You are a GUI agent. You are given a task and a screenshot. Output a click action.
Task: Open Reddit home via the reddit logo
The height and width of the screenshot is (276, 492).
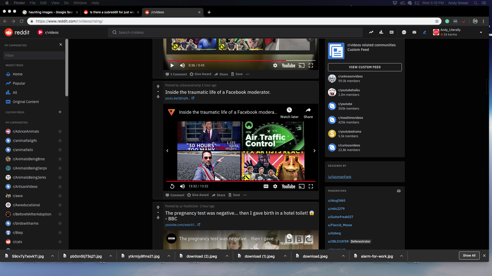click(17, 32)
